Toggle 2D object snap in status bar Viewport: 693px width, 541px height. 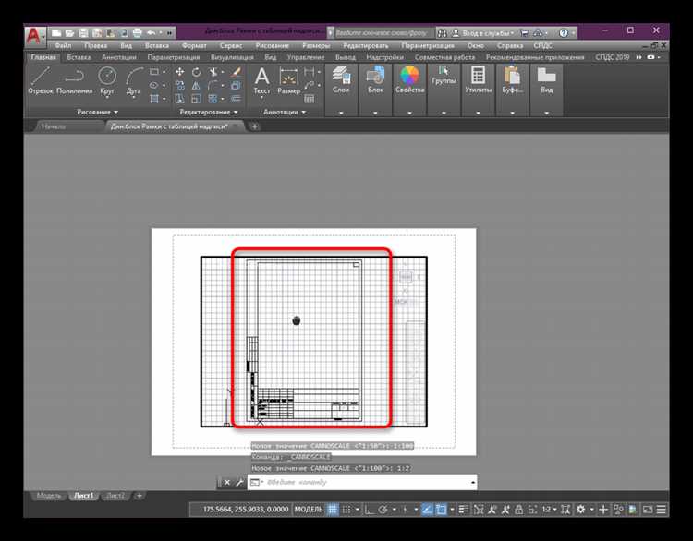[x=441, y=510]
